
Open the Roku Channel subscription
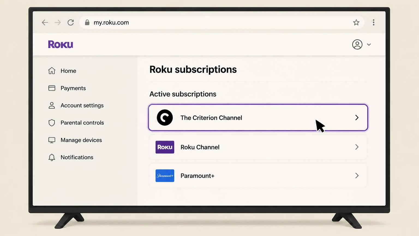click(x=258, y=147)
